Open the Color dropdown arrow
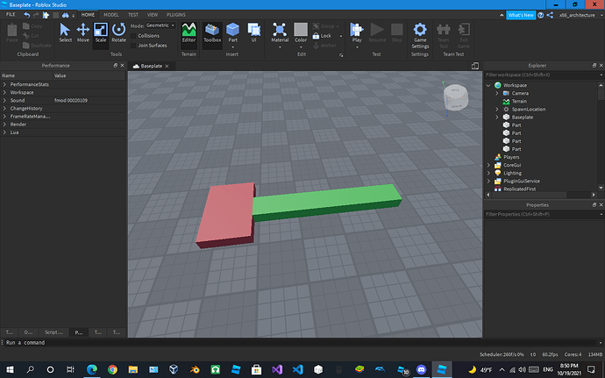The height and width of the screenshot is (378, 605). click(x=301, y=47)
